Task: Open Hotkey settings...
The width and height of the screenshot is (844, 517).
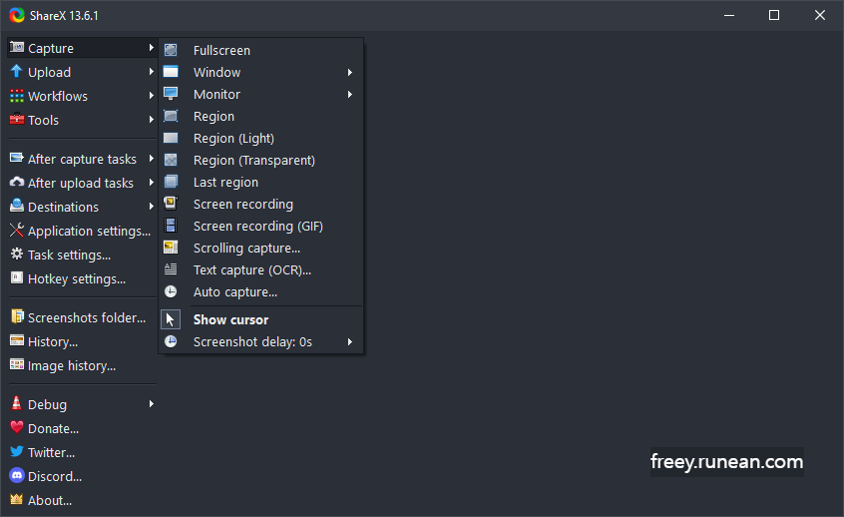Action: point(82,278)
